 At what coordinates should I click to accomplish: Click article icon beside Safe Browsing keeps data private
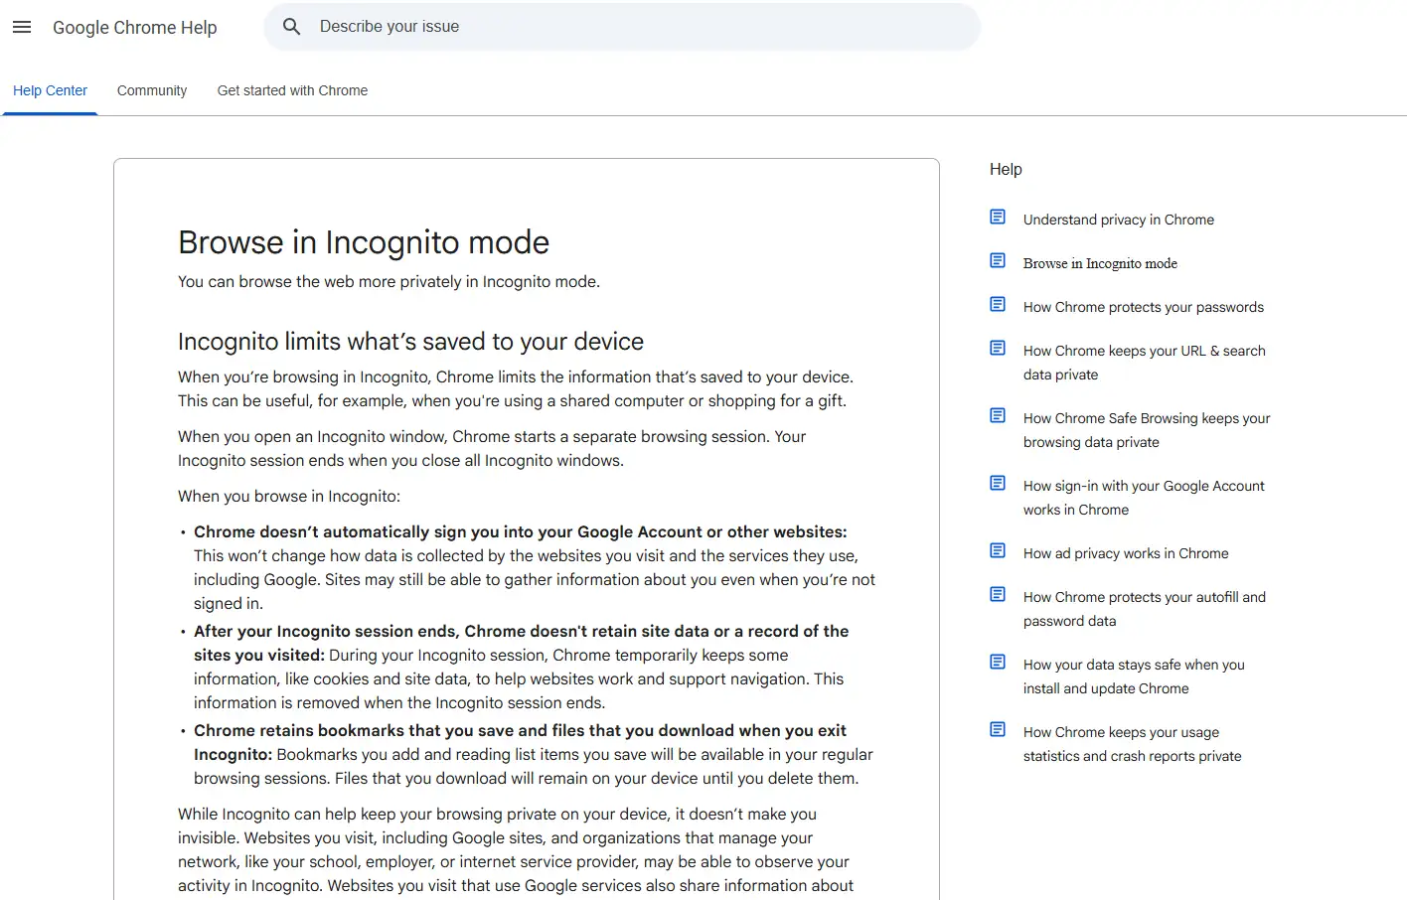tap(998, 415)
